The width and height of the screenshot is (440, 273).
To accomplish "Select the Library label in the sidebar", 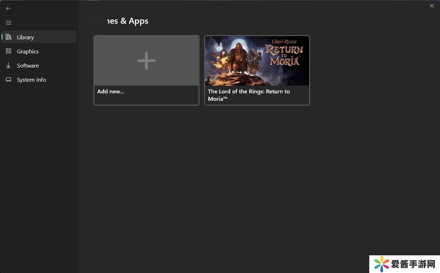I will tap(25, 37).
